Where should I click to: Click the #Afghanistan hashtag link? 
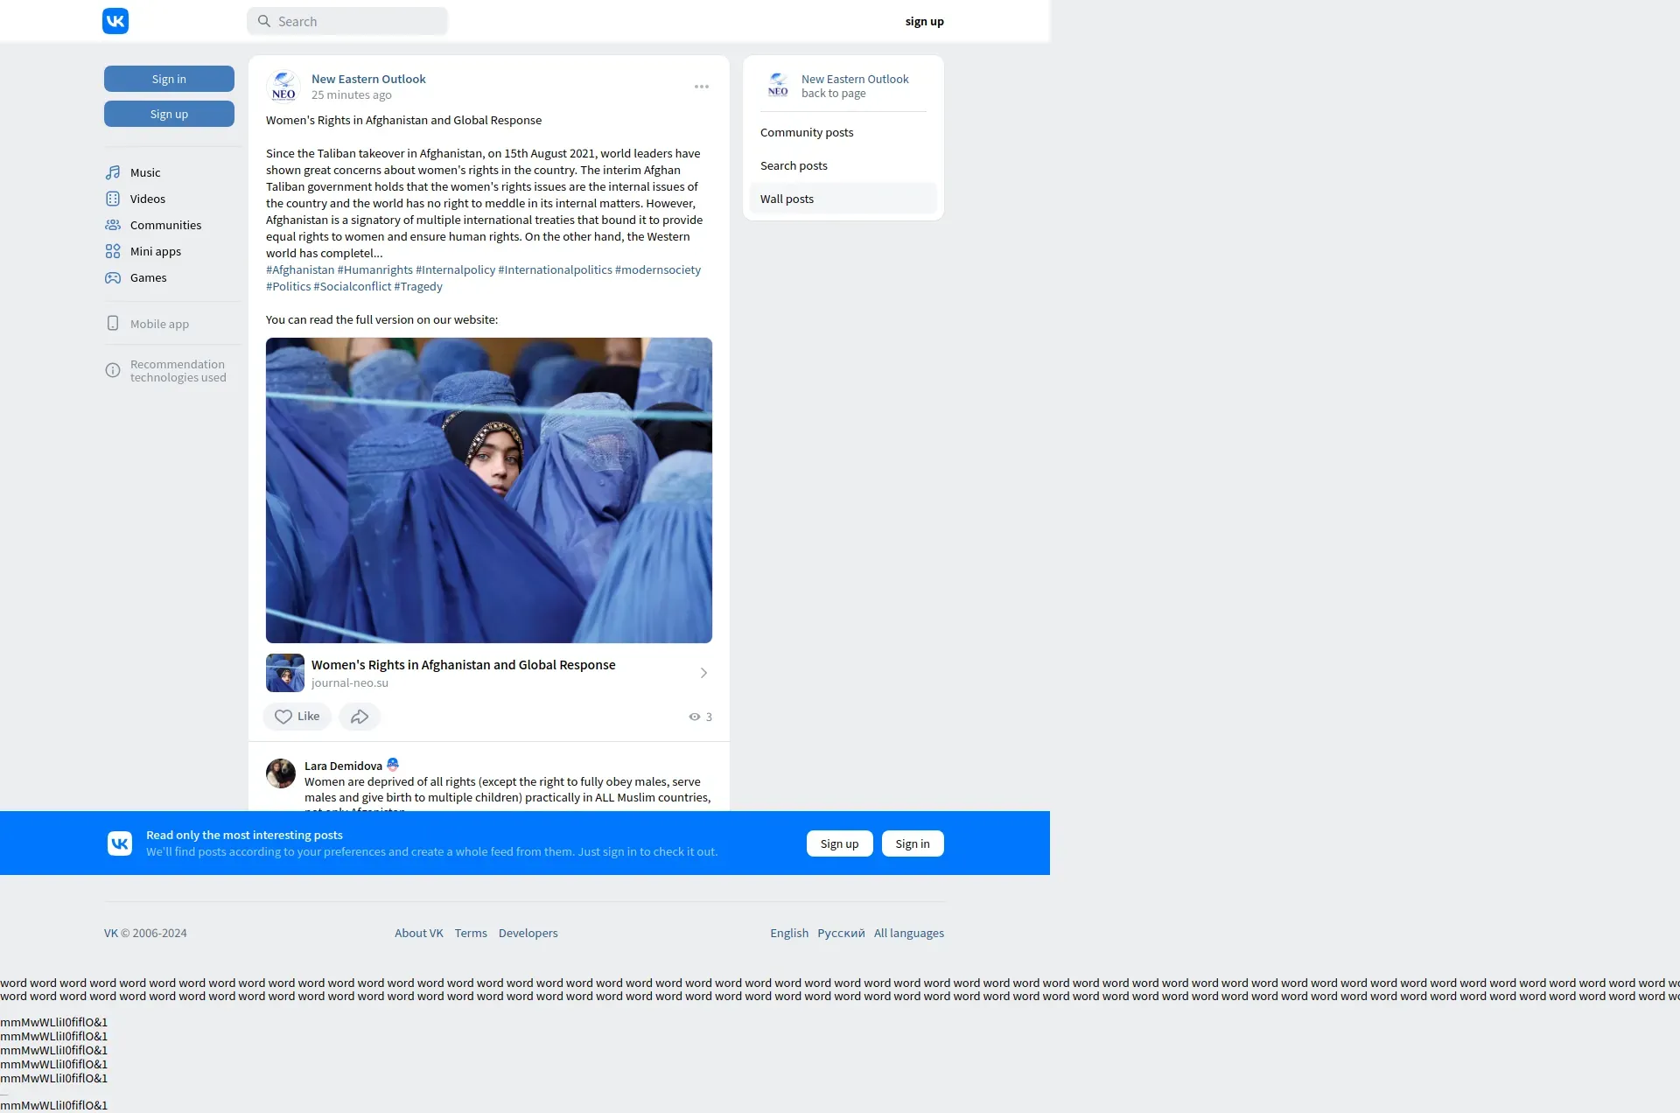[300, 269]
